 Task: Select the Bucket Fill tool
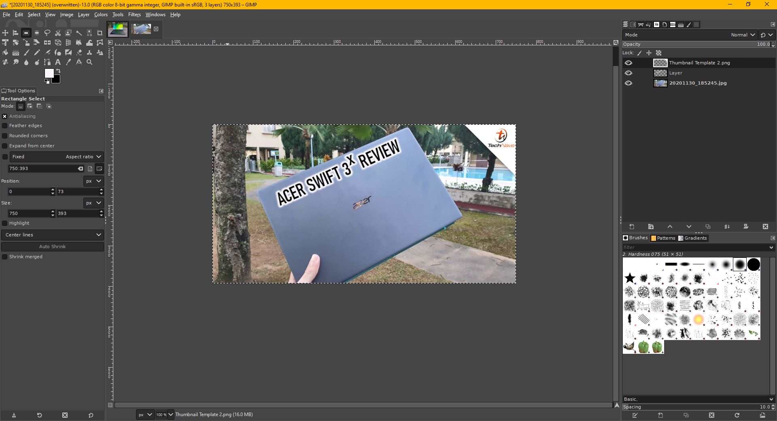(x=5, y=52)
